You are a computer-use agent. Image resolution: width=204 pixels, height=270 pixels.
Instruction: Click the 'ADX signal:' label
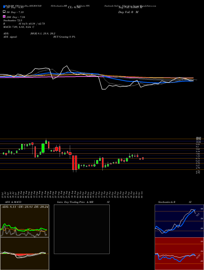pos(10,37)
